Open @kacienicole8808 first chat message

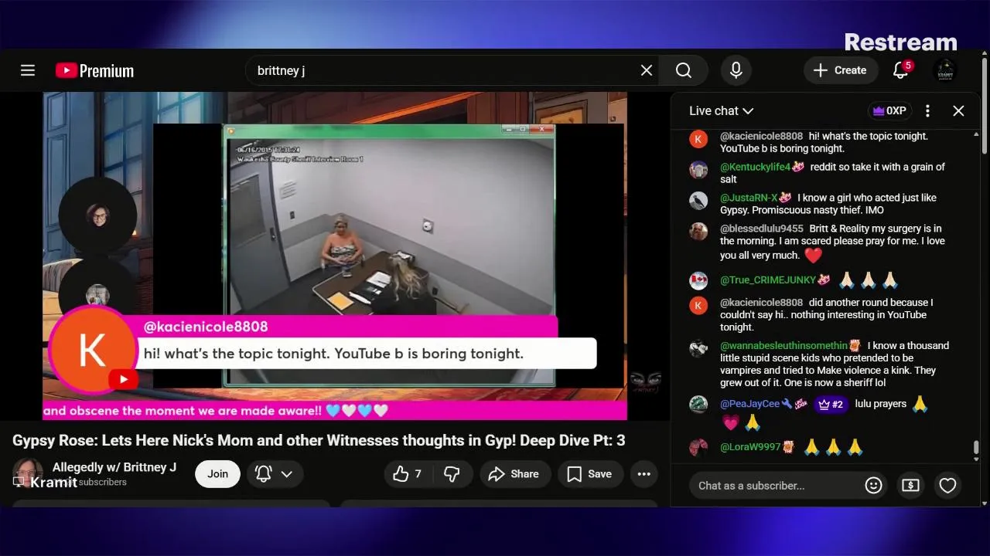(824, 142)
